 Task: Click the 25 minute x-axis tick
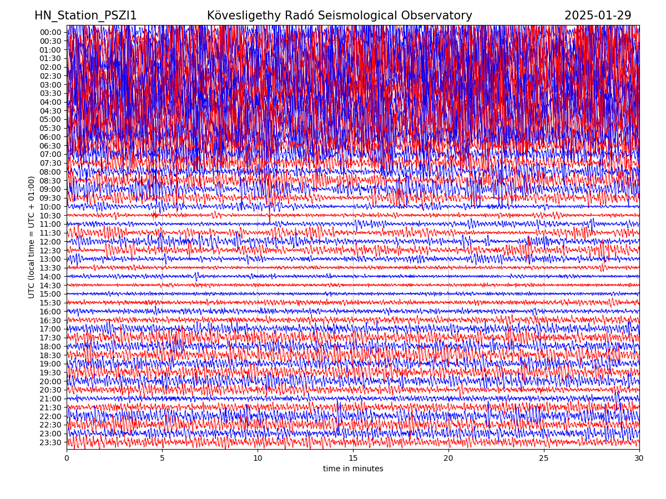[x=544, y=458]
